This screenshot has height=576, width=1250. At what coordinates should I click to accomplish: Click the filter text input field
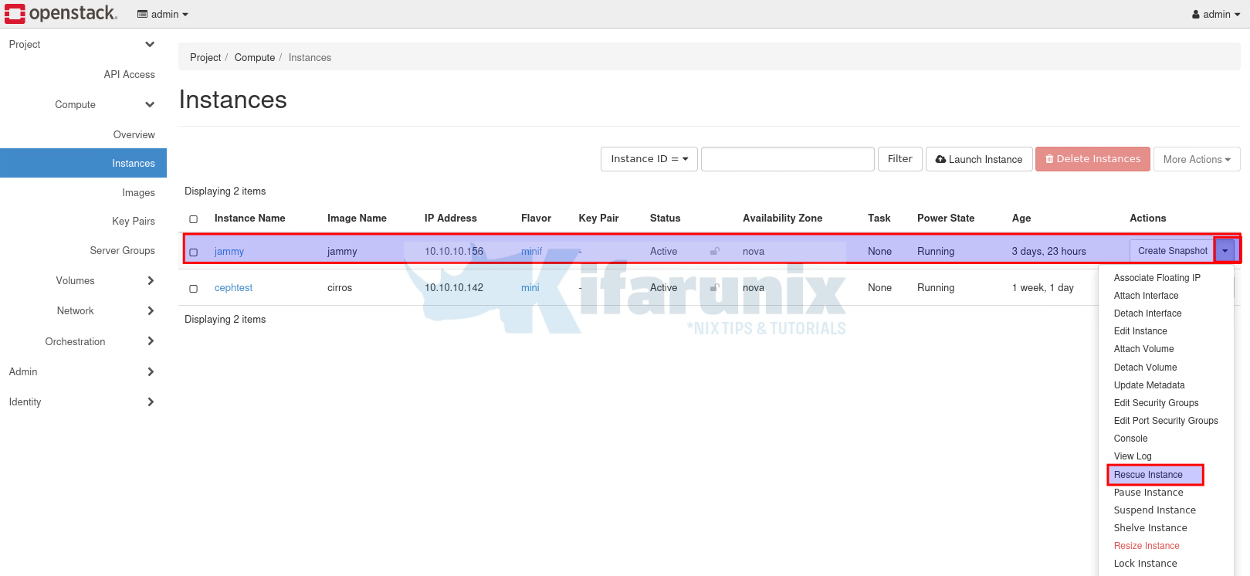point(788,159)
